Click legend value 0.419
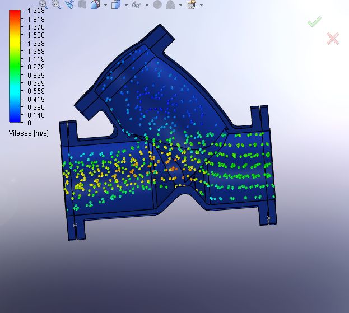Screen dimensions: 349x313 (36, 99)
